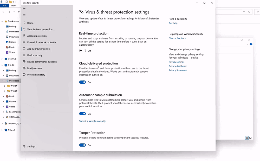The image size is (260, 161).
Task: Click Submit a sample manually link
Action: coord(92,121)
